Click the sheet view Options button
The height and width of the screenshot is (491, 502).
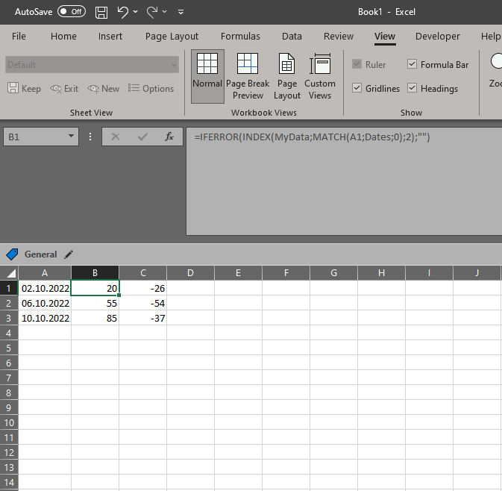[x=151, y=88]
